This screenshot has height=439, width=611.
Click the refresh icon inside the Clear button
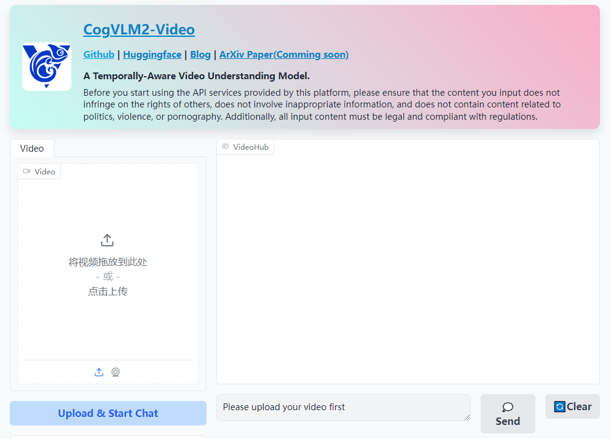pos(560,406)
